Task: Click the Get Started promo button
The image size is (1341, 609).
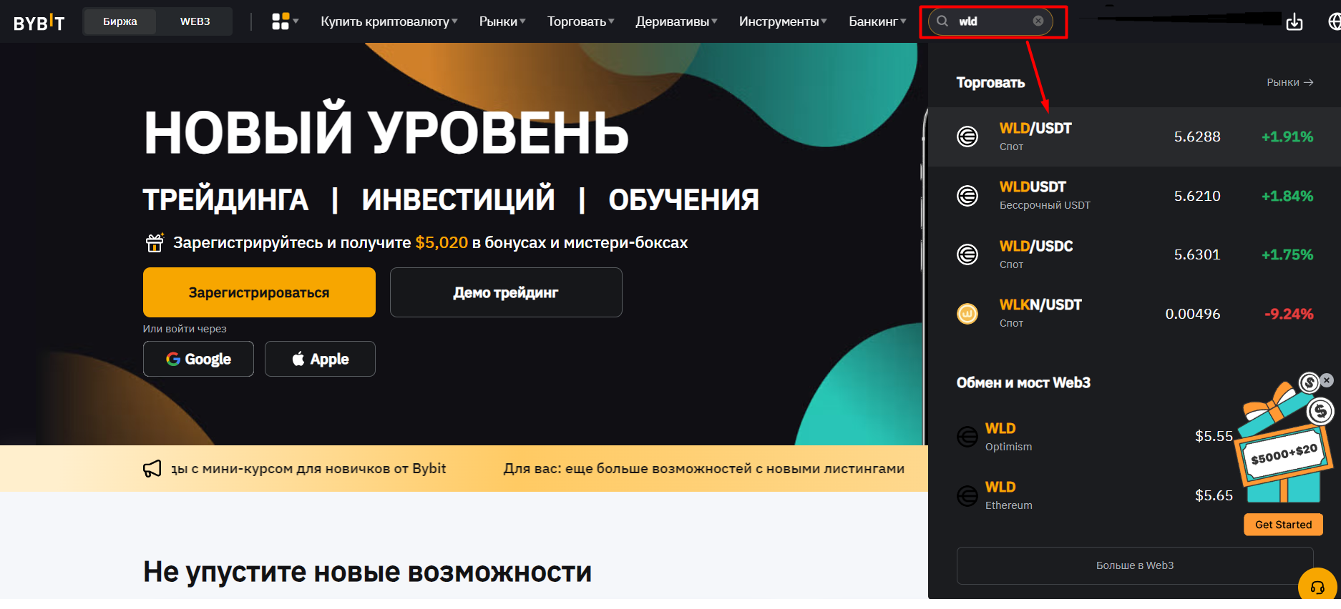Action: point(1284,525)
